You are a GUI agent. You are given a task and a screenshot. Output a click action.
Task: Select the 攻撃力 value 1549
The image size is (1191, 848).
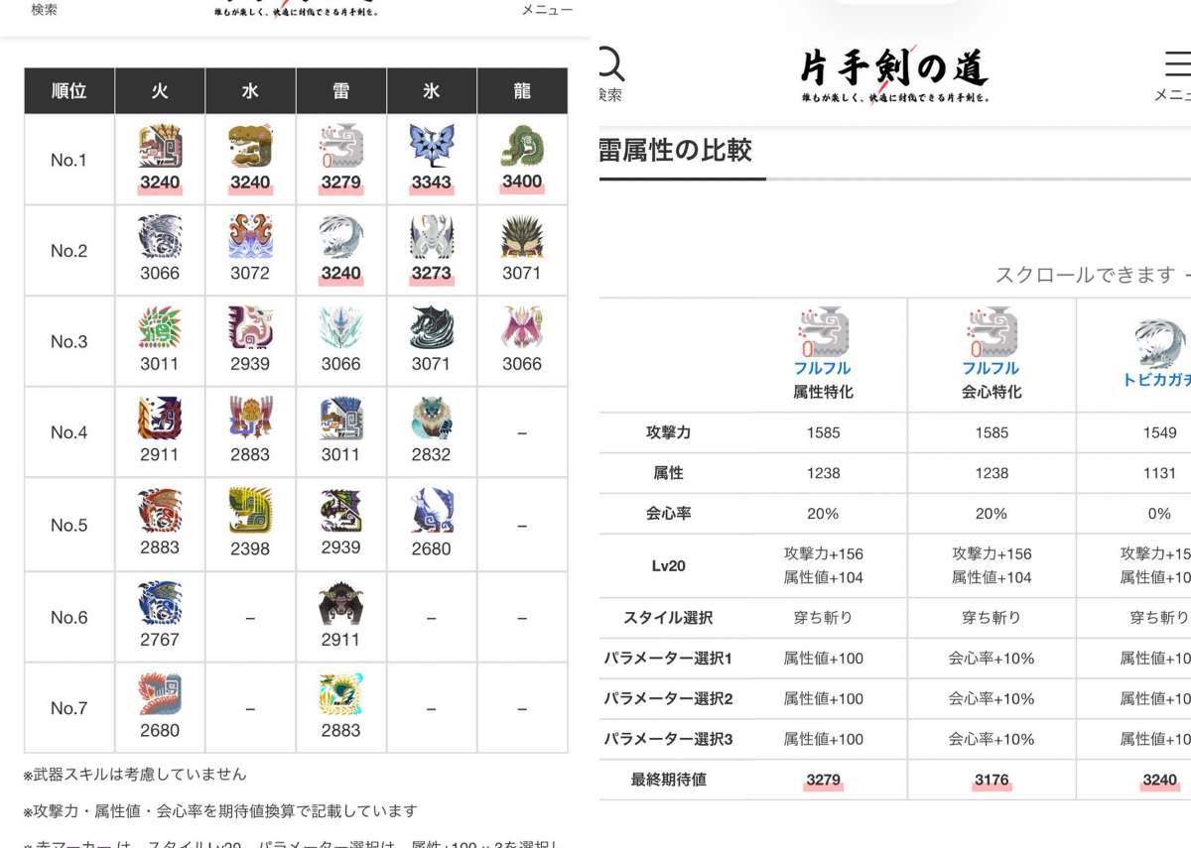coord(1159,432)
